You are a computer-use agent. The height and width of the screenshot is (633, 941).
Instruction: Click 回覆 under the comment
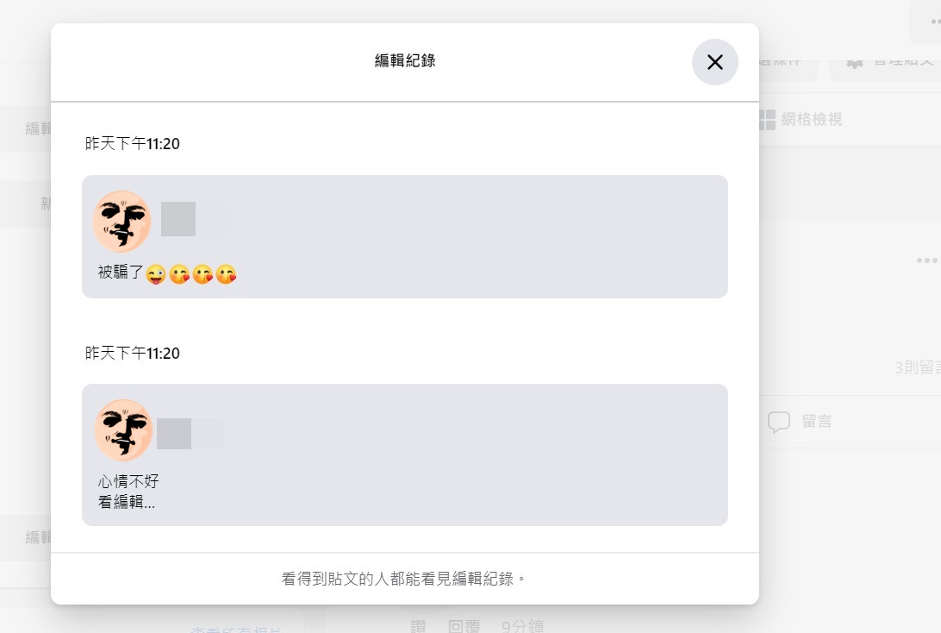pos(464,626)
